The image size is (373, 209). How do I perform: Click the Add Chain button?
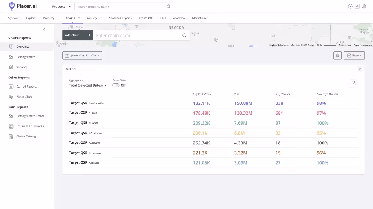pyautogui.click(x=77, y=35)
